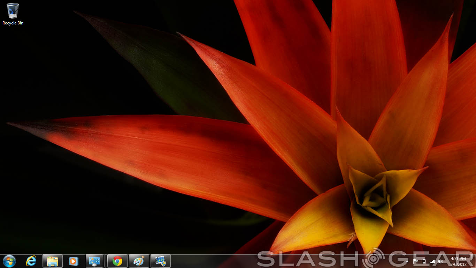Open Google Chrome from the taskbar
Viewport: 476px width, 268px height.
pos(117,261)
